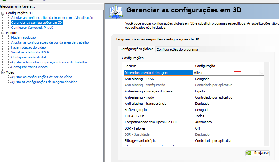The height and width of the screenshot is (162, 279).
Task: Click the Configuração column header
Action: click(x=228, y=66)
